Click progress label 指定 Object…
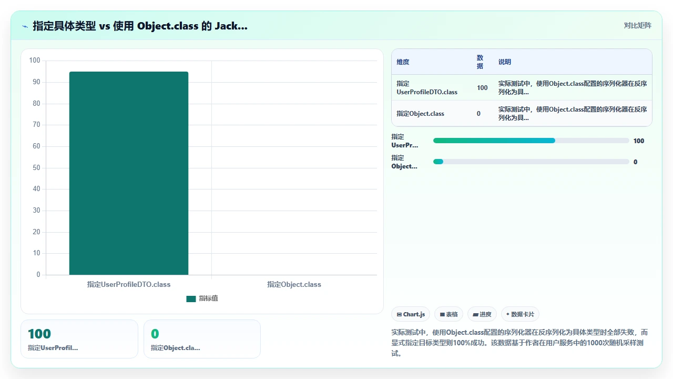673x379 pixels. pos(404,162)
